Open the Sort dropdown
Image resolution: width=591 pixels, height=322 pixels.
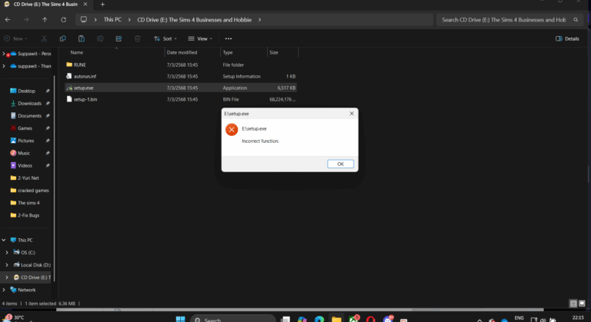click(x=166, y=38)
